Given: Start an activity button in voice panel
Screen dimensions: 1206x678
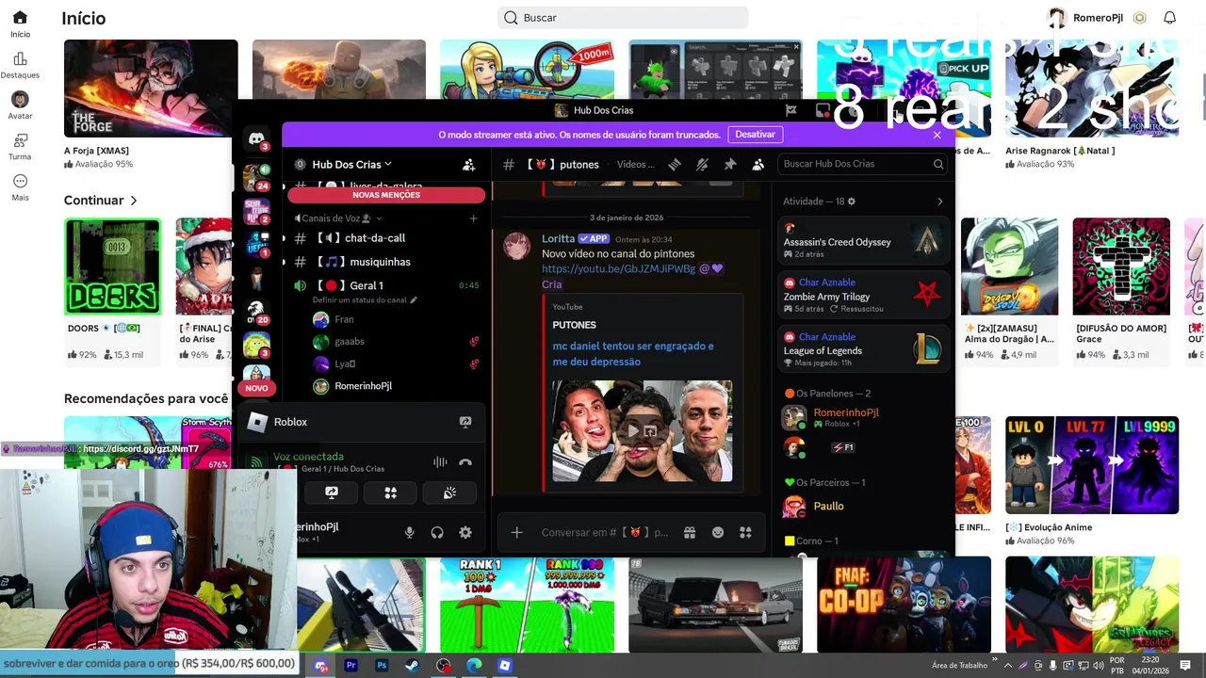Looking at the screenshot, I should [390, 492].
